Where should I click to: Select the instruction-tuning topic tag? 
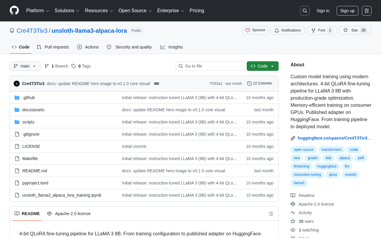pyautogui.click(x=307, y=175)
